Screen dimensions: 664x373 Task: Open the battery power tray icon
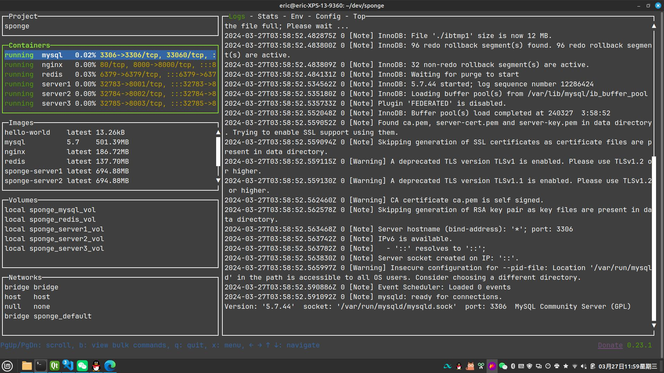tap(593, 366)
